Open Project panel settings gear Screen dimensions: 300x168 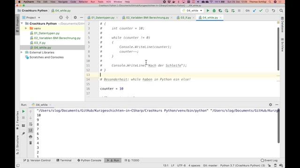pos(75,18)
